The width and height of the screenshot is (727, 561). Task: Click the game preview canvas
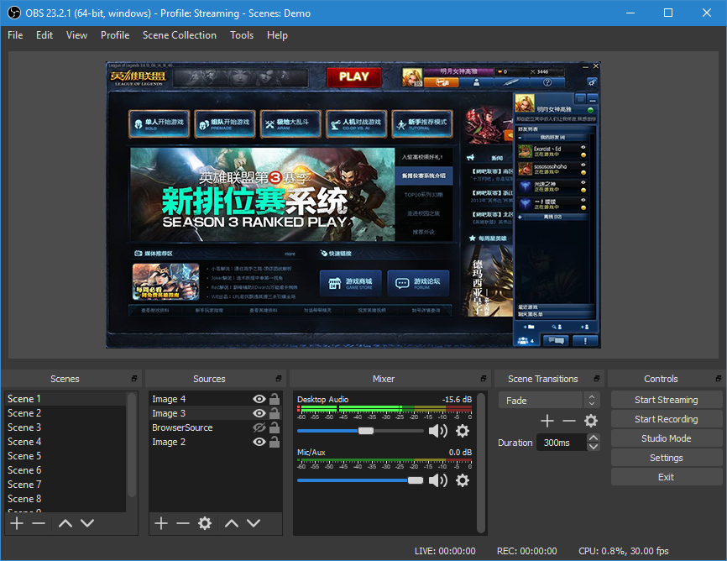(353, 205)
